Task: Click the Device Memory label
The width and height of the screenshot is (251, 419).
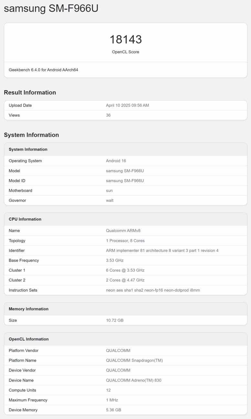Action: (23, 410)
